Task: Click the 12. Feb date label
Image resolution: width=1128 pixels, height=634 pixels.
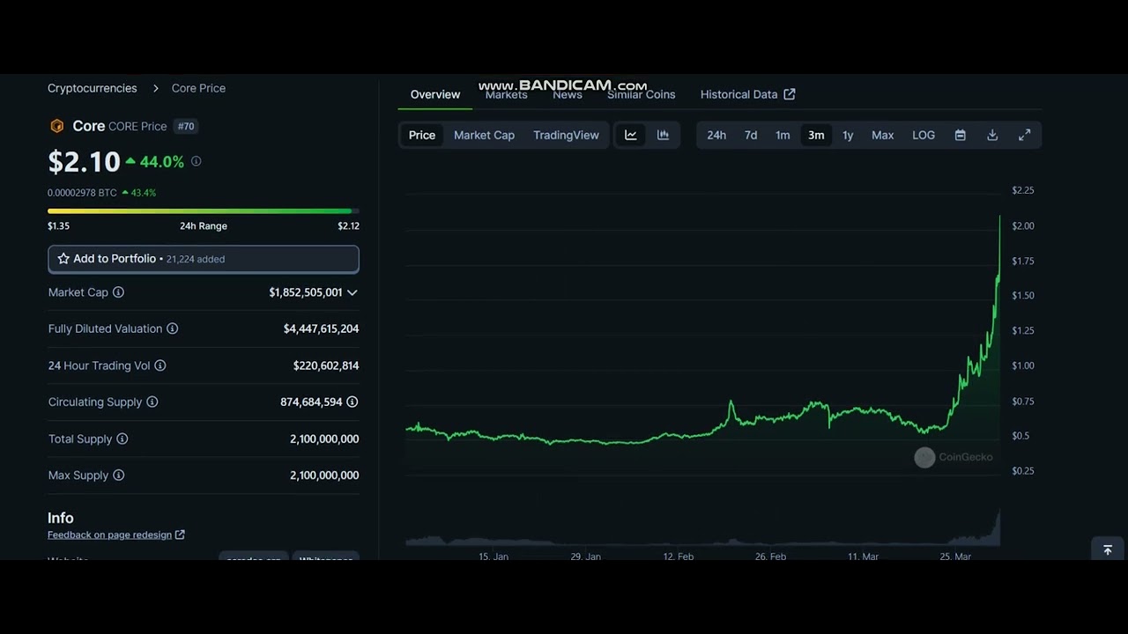Action: pyautogui.click(x=679, y=557)
